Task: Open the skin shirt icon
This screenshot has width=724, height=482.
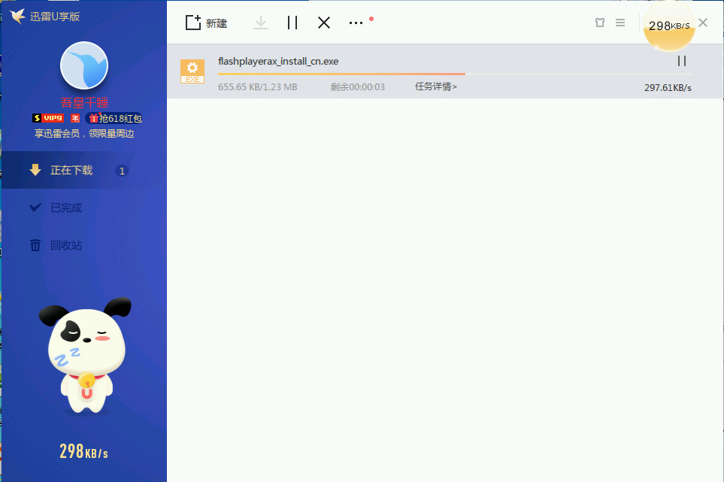Action: coord(599,23)
